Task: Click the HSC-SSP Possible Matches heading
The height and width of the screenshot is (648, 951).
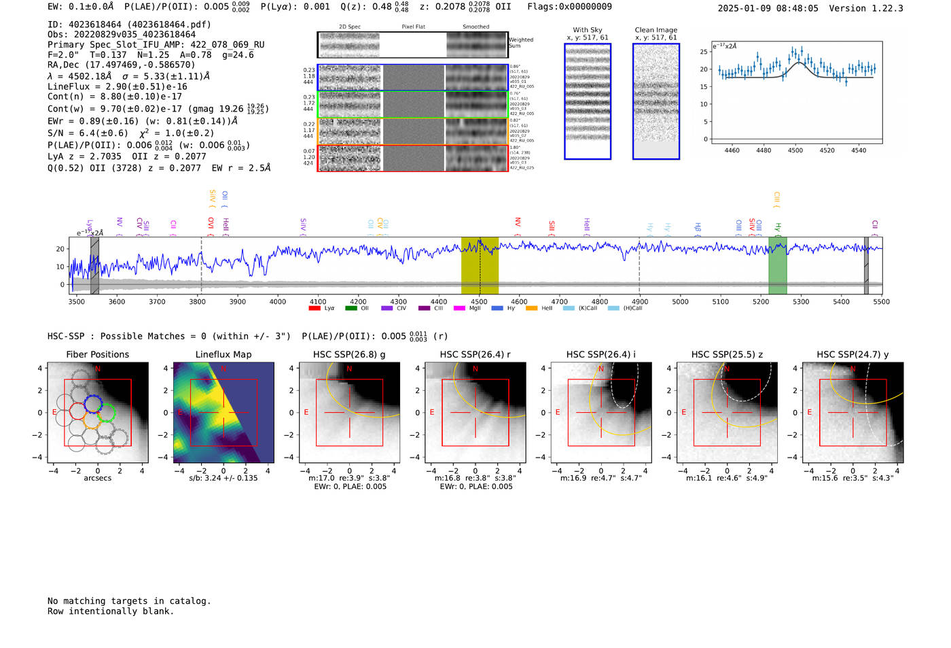Action: pyautogui.click(x=169, y=336)
